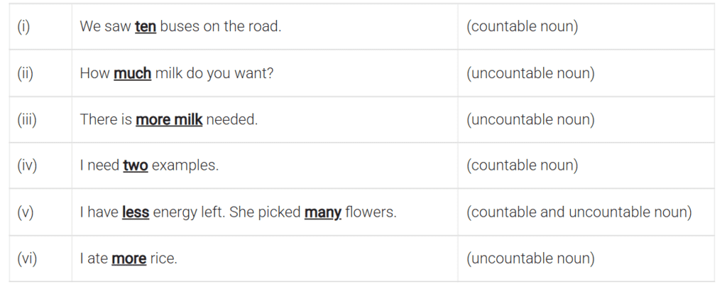
Task: Click "(uncountable noun)" beside the much milk question
Action: (x=530, y=73)
